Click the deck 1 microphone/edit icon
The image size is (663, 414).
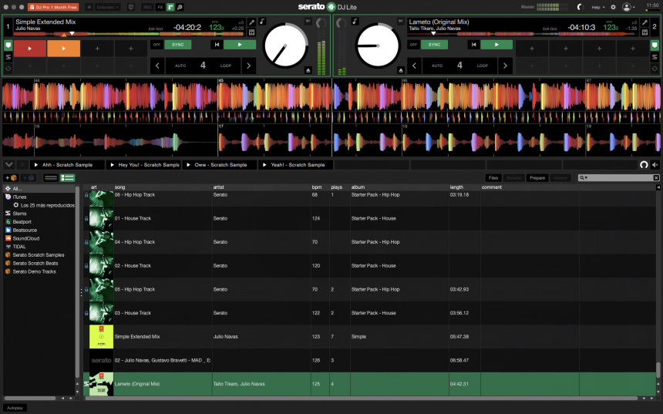point(251,22)
